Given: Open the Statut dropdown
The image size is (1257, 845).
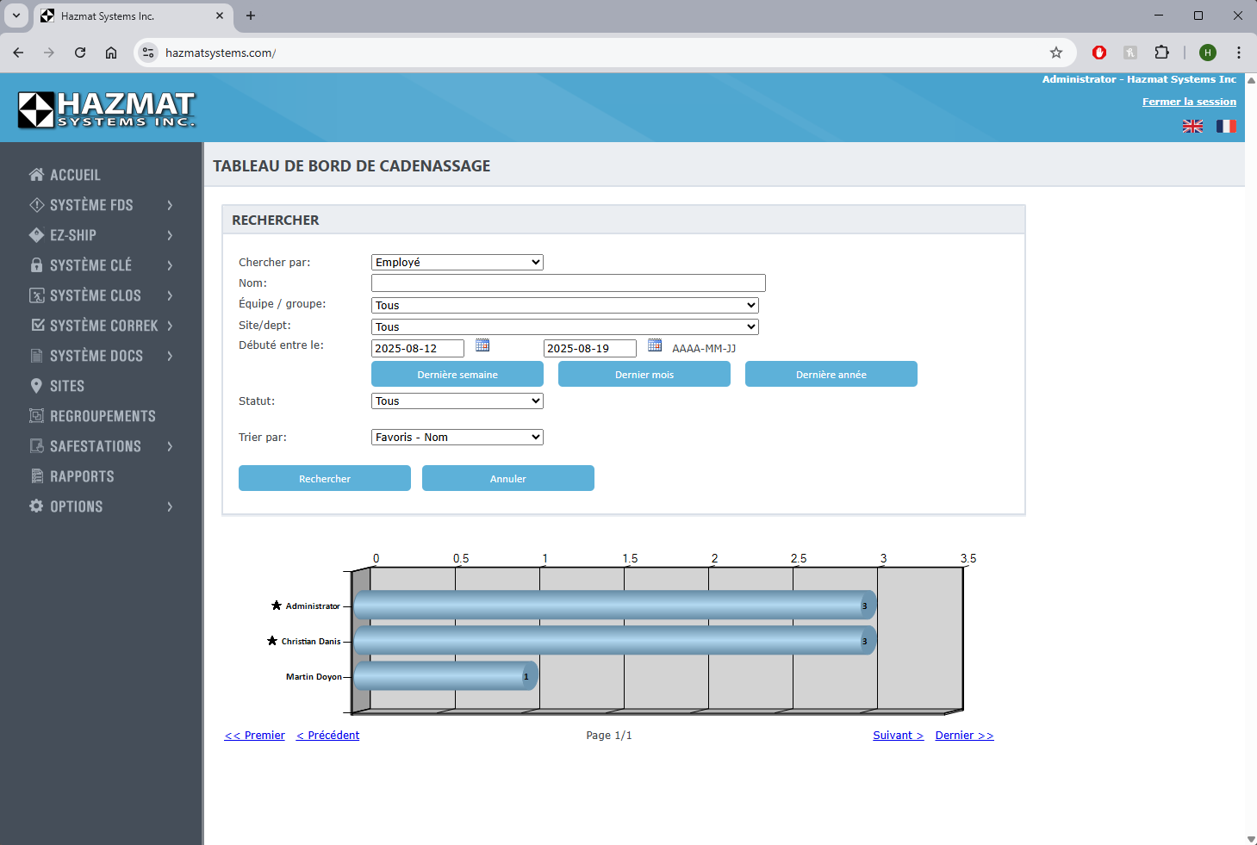Looking at the screenshot, I should 457,401.
